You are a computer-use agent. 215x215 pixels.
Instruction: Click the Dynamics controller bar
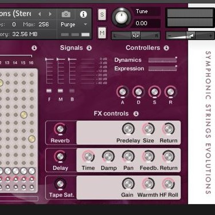163,60
